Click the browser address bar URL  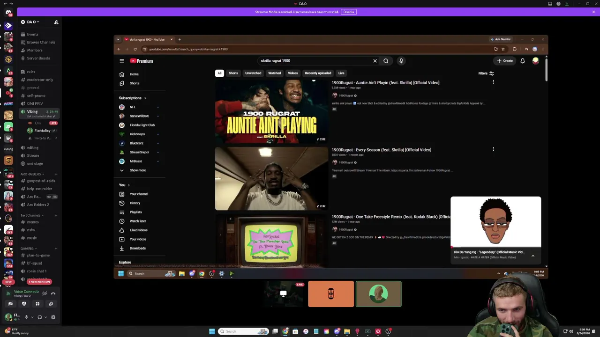tap(188, 49)
